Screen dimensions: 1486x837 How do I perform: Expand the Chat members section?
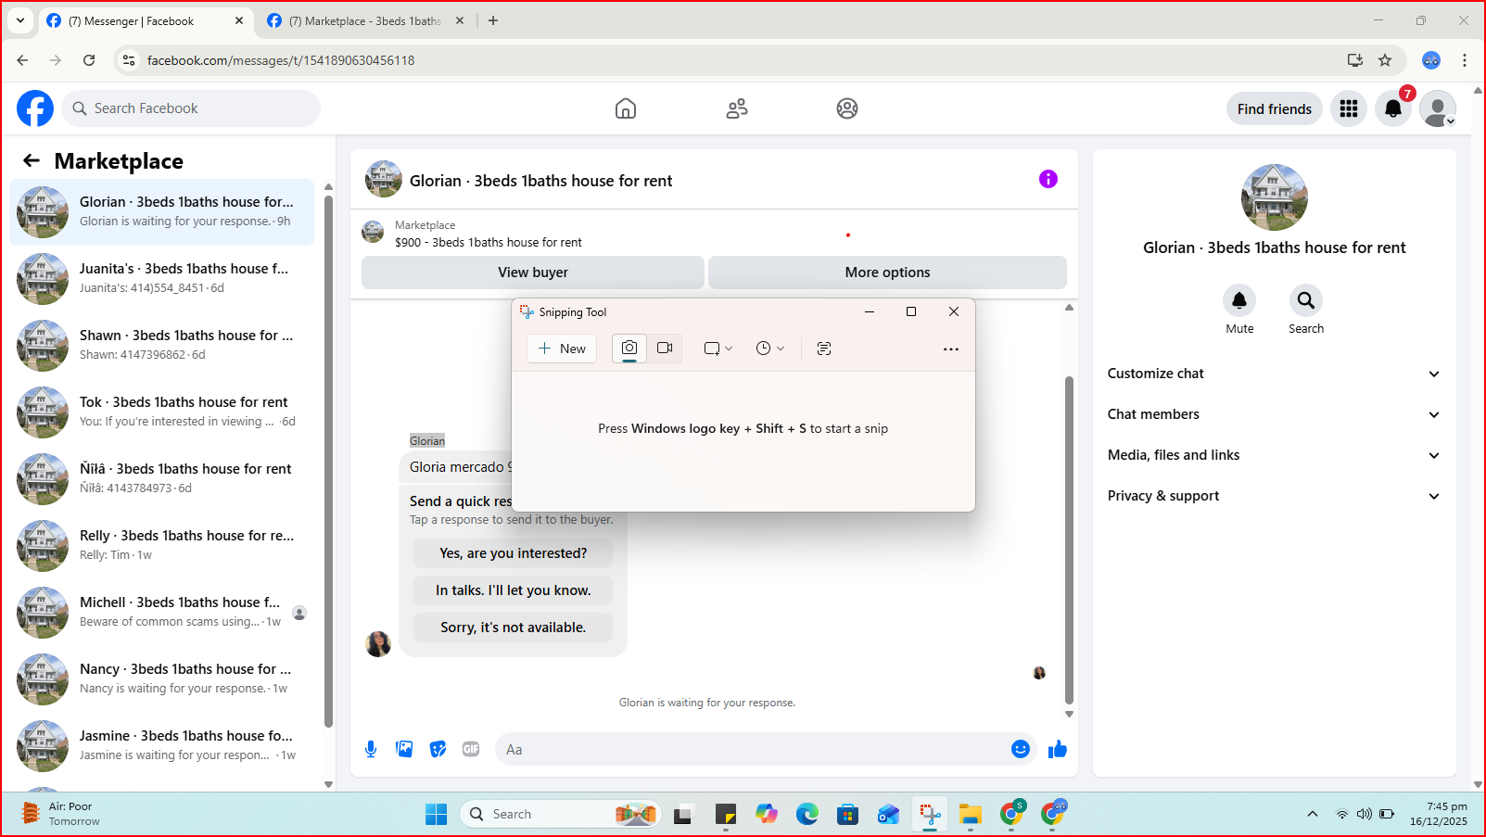pyautogui.click(x=1274, y=414)
